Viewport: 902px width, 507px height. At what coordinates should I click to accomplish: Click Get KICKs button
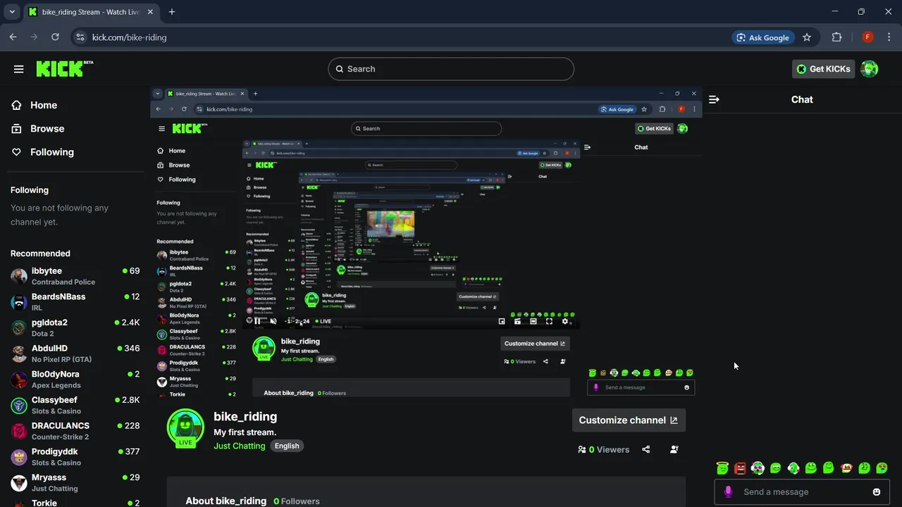[x=824, y=68]
